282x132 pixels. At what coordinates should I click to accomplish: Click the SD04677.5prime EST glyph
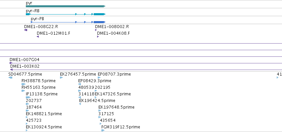point(10,78)
